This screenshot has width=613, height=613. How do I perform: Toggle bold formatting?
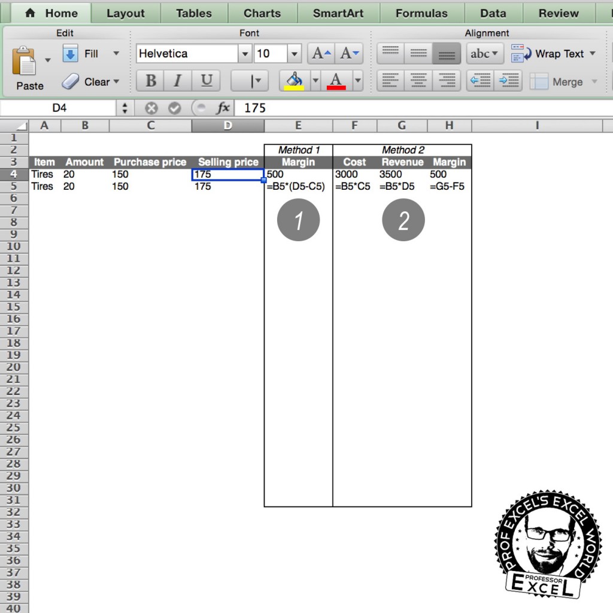click(x=149, y=80)
